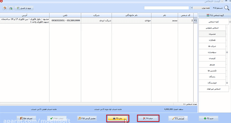Screen dimensions: 231x123
Task: Click the 'چاپ F5' print button
Action: click(117, 118)
